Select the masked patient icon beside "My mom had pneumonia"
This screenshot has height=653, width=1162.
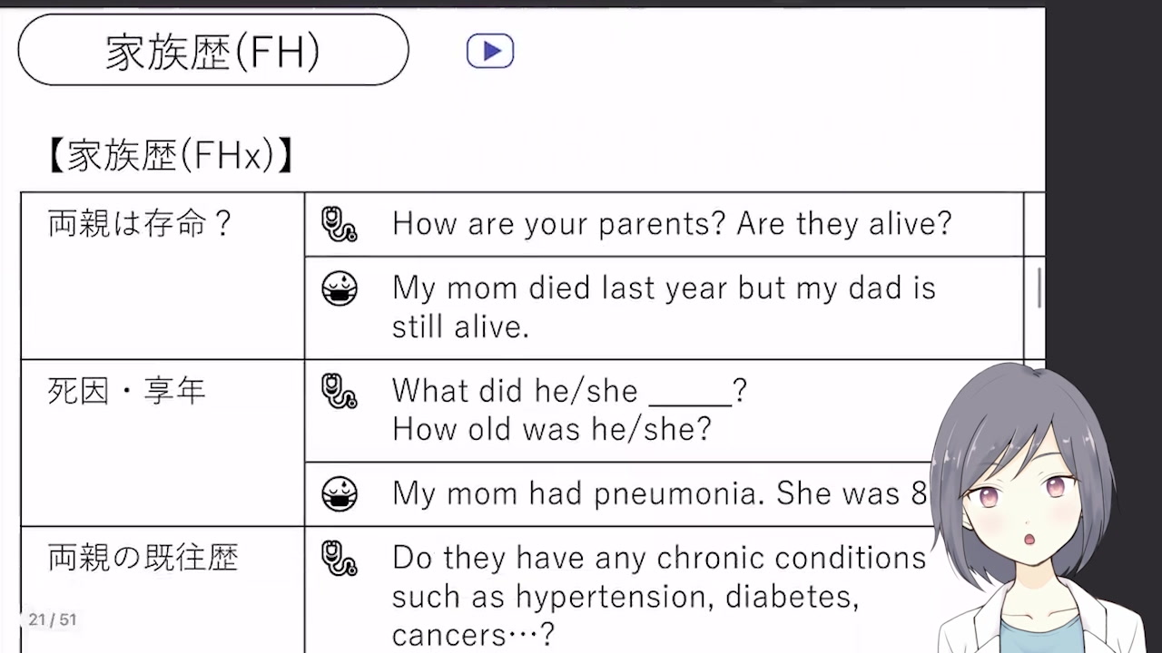[x=340, y=494]
